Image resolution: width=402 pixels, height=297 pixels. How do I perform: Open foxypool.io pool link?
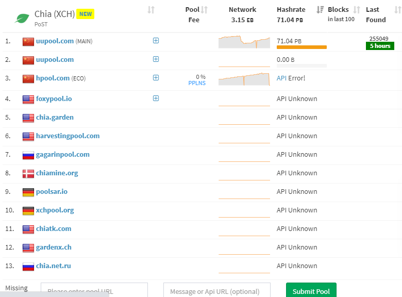pyautogui.click(x=54, y=99)
